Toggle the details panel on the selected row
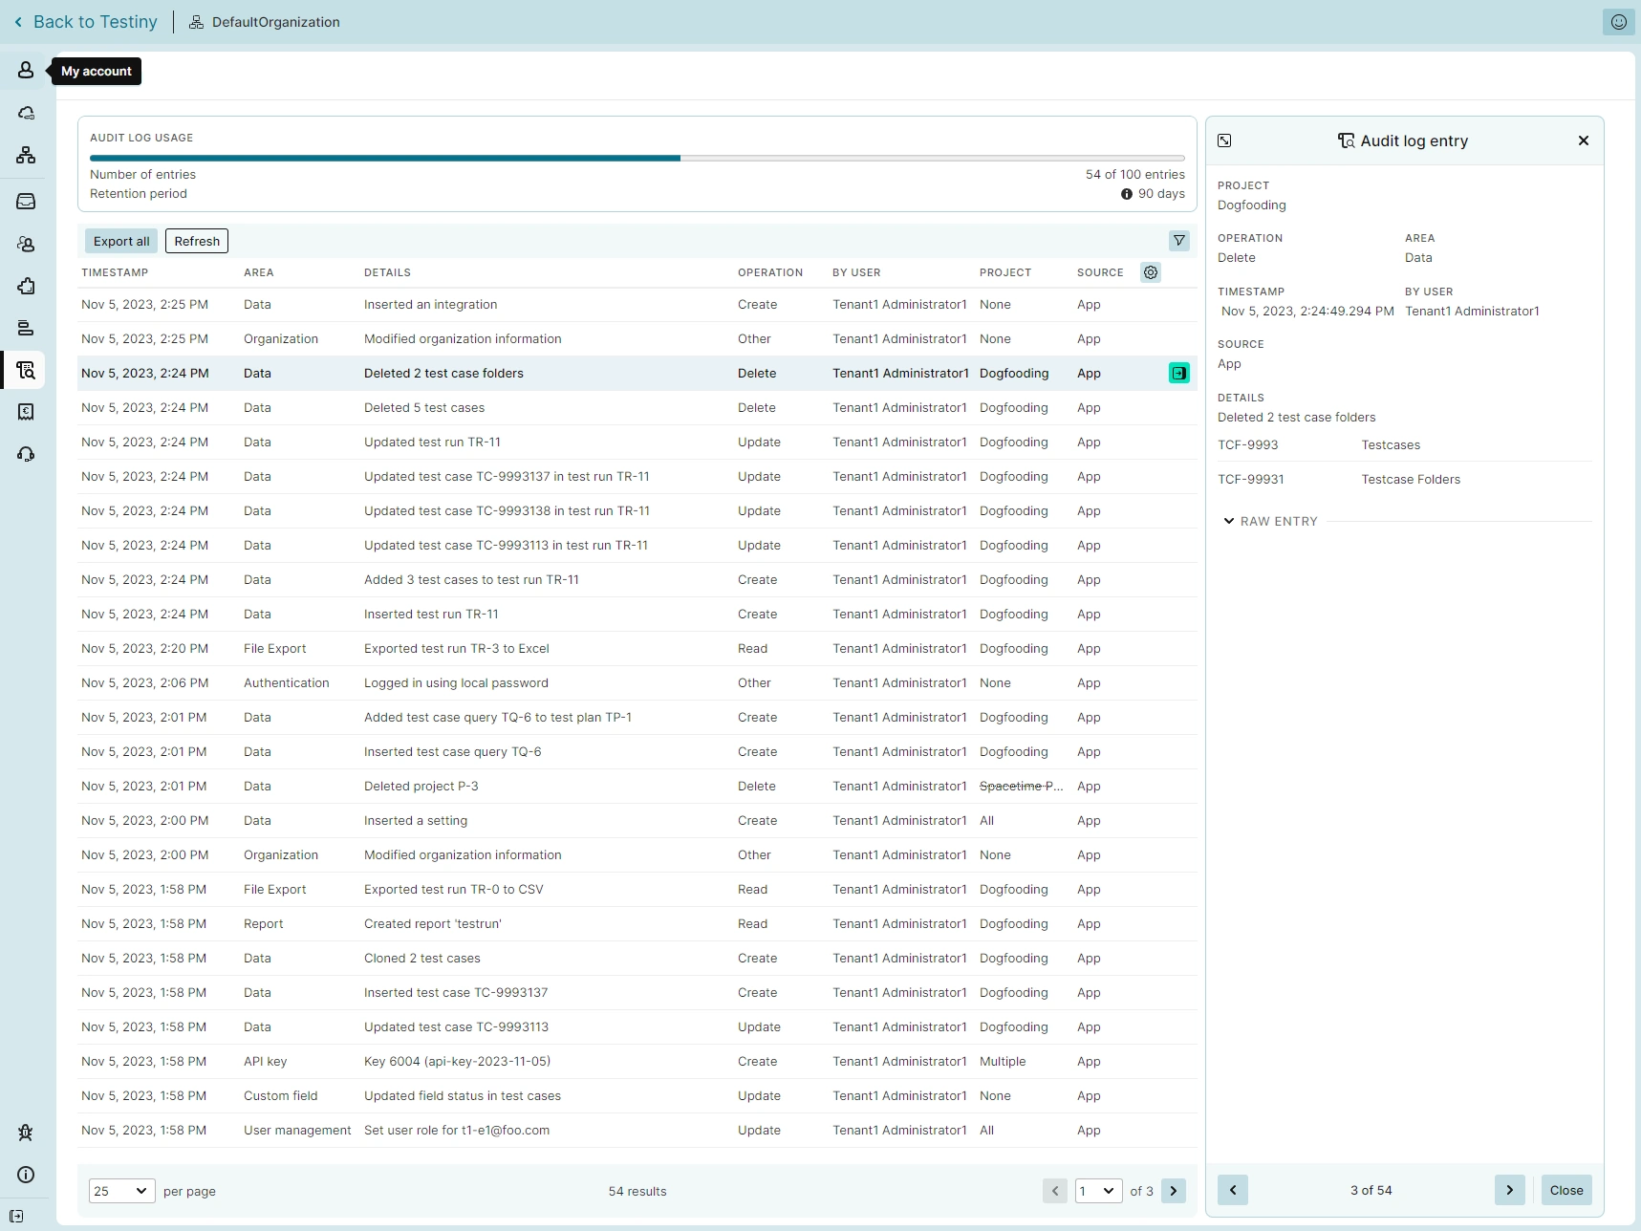The image size is (1641, 1231). [1179, 374]
